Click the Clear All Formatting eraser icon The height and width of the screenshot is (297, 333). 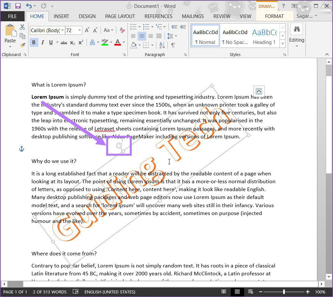122,30
